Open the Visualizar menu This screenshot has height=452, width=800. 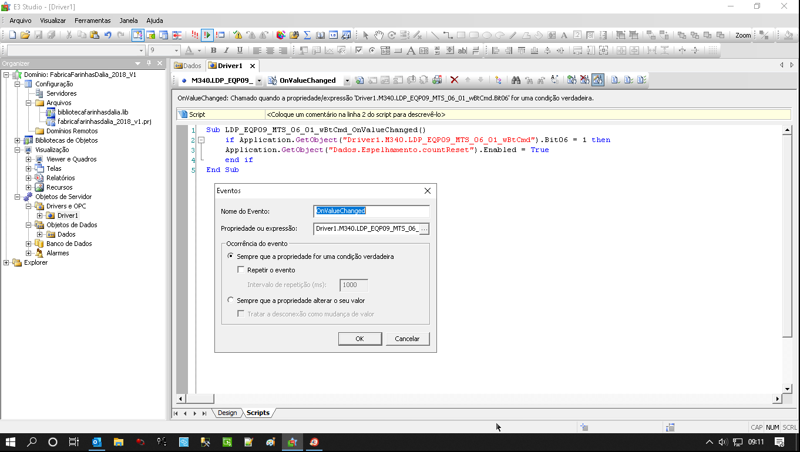click(53, 21)
